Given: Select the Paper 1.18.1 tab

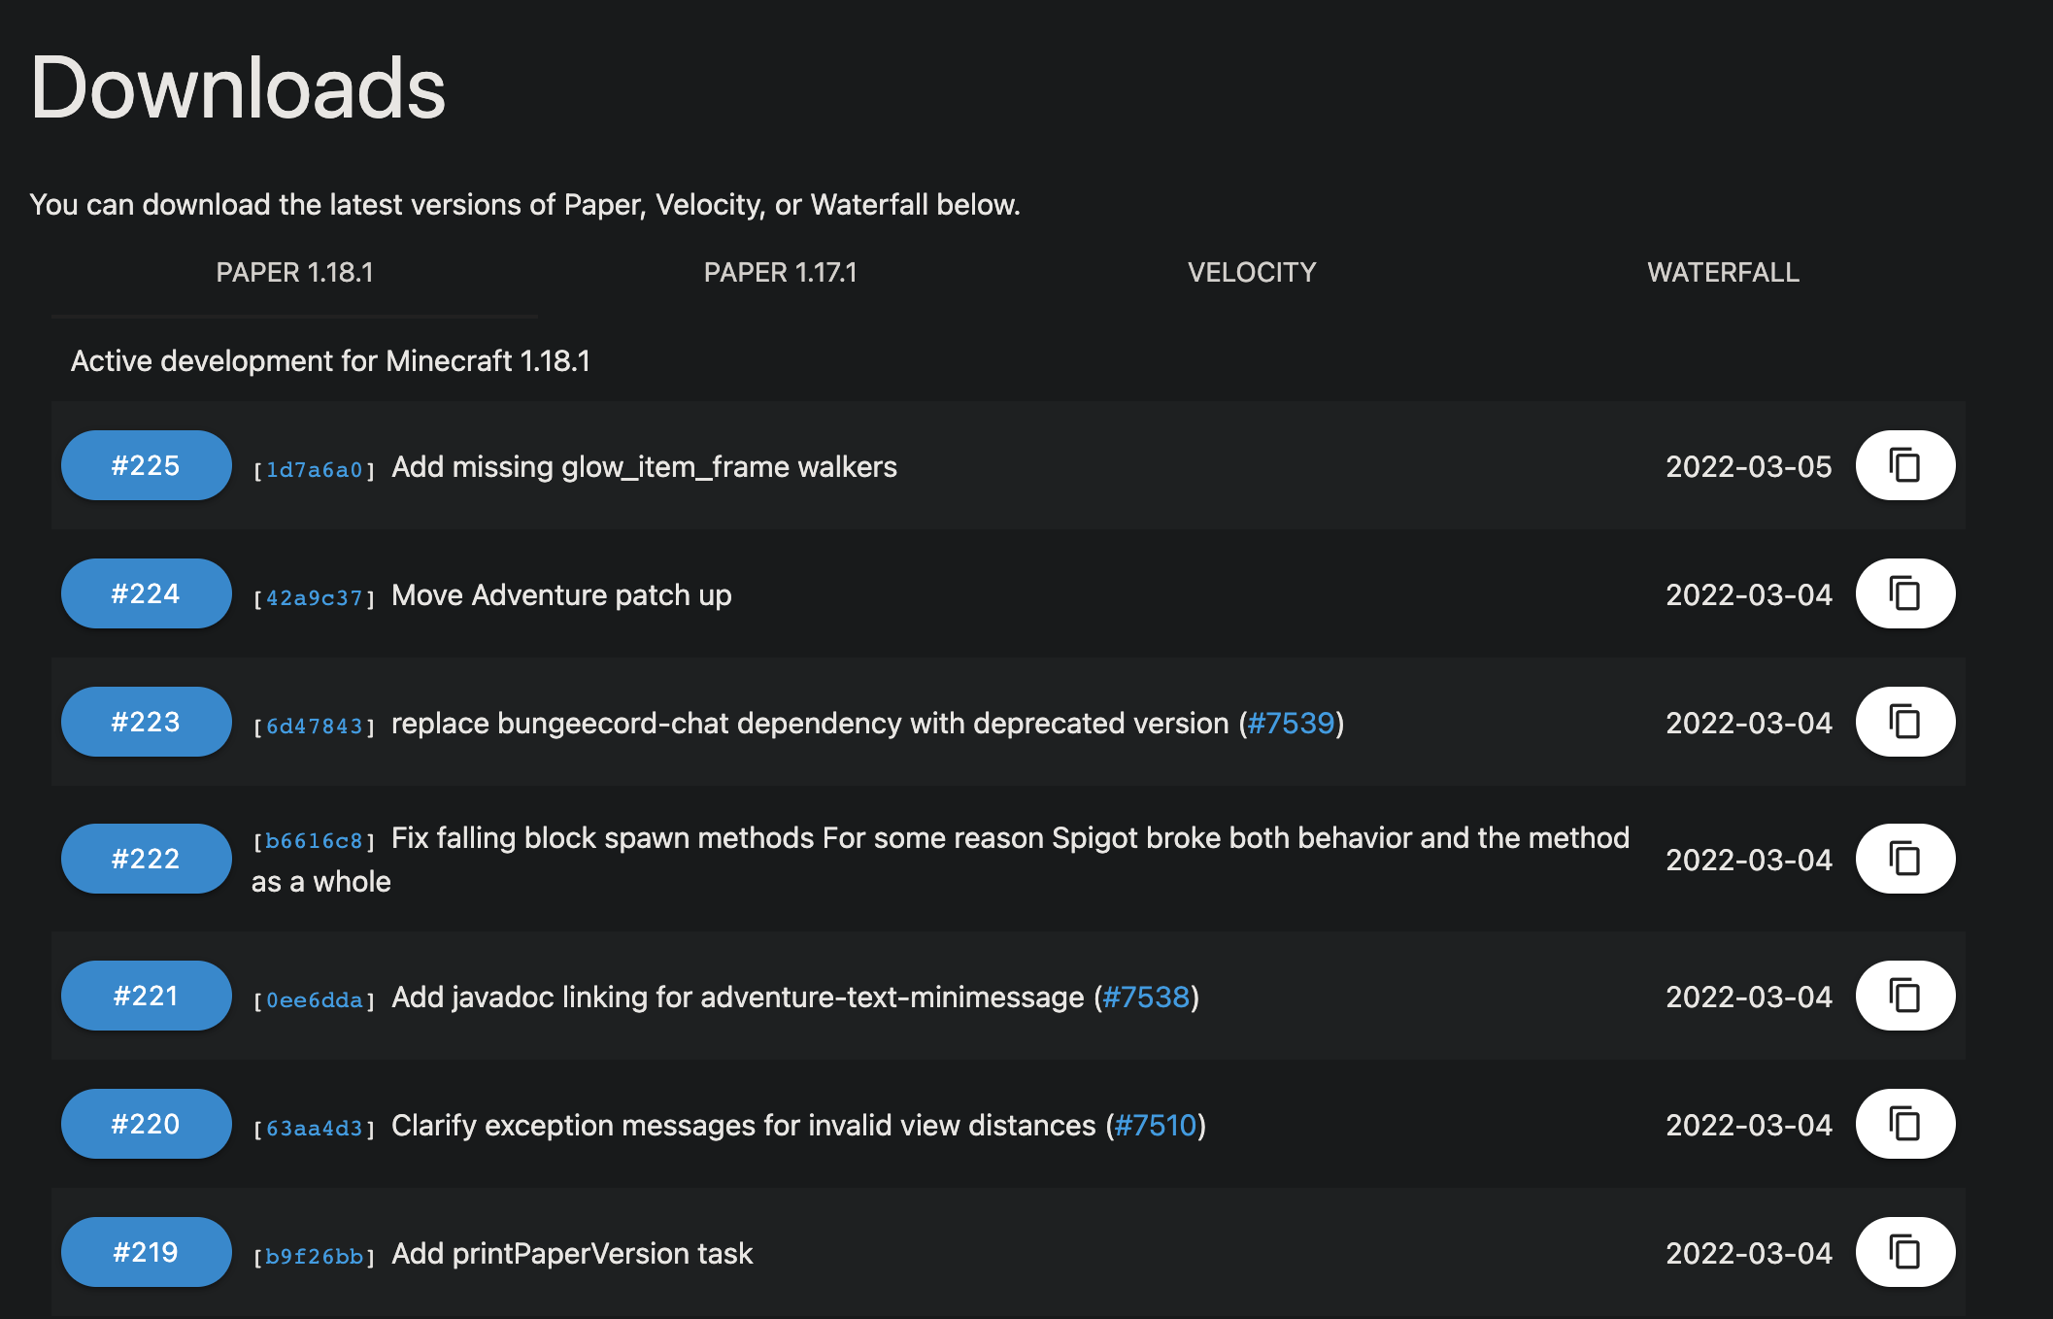Looking at the screenshot, I should tap(294, 273).
